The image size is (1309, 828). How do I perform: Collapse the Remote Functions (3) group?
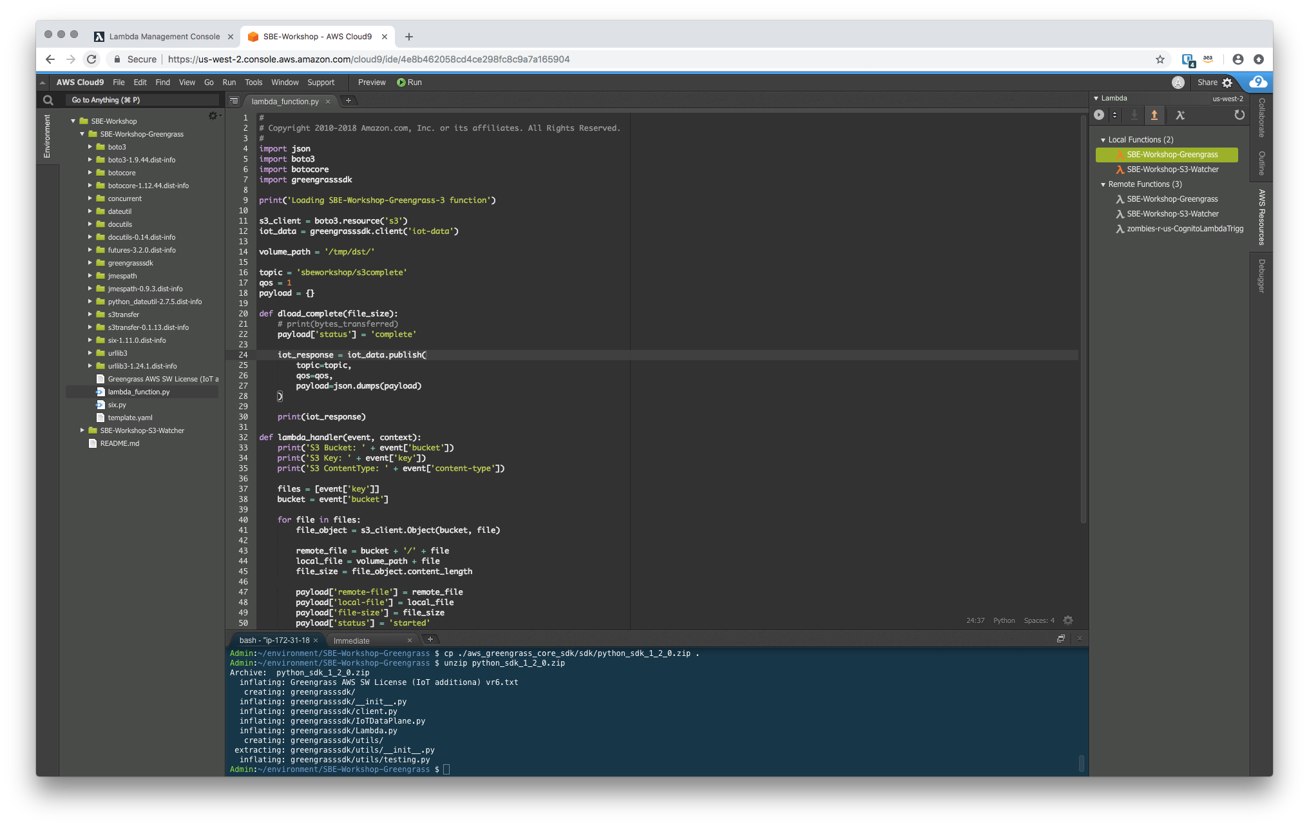(x=1103, y=184)
